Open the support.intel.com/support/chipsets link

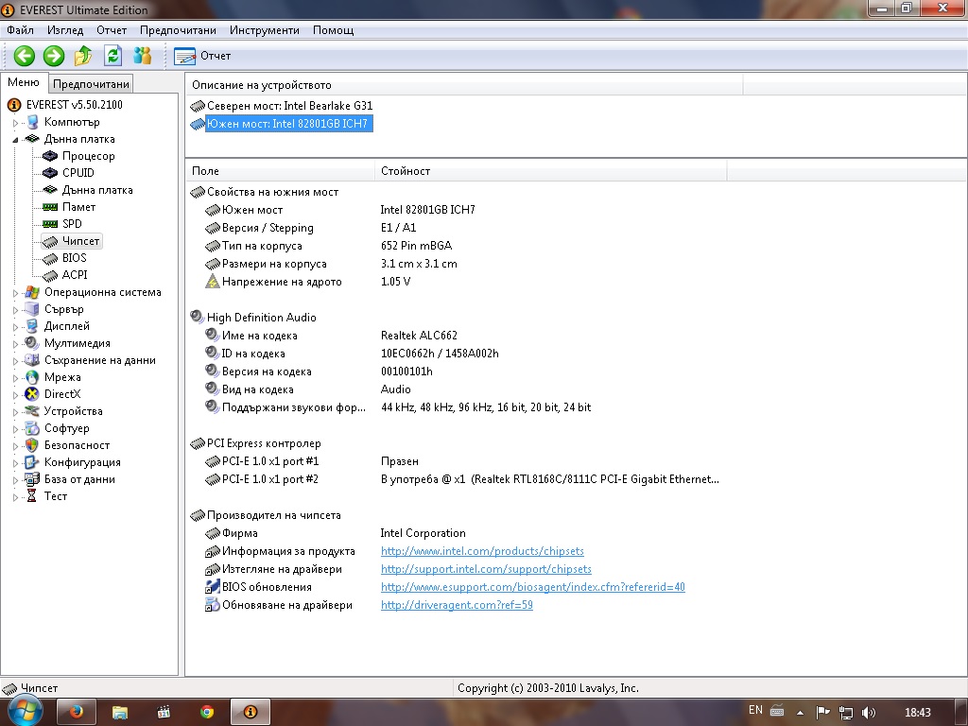click(486, 569)
